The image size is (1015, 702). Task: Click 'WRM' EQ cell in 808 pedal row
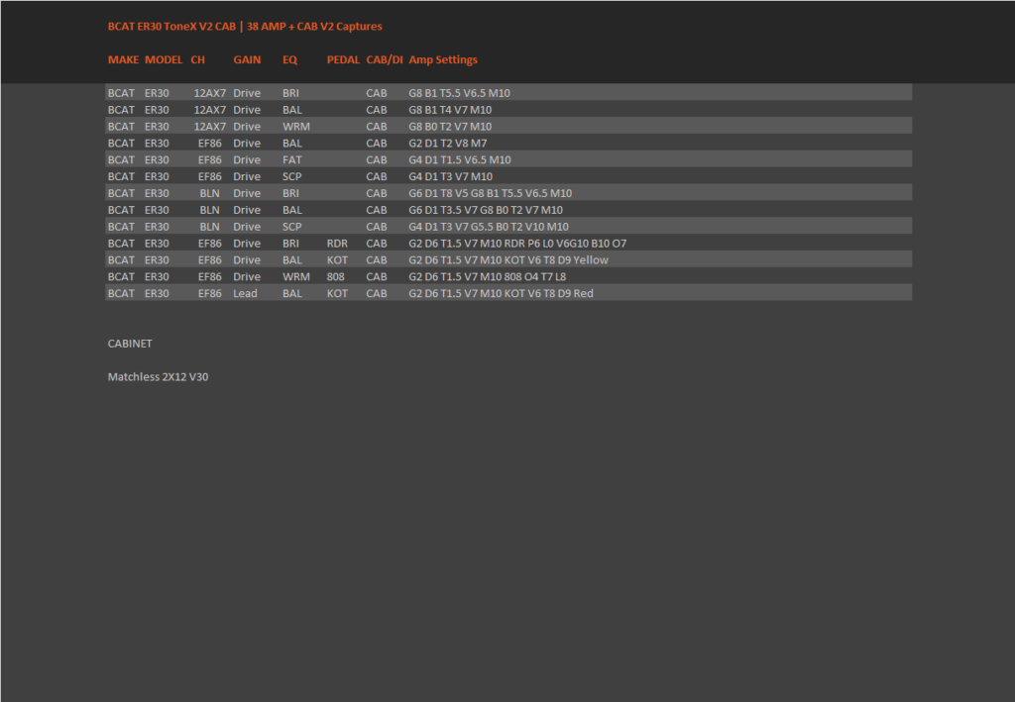click(295, 276)
